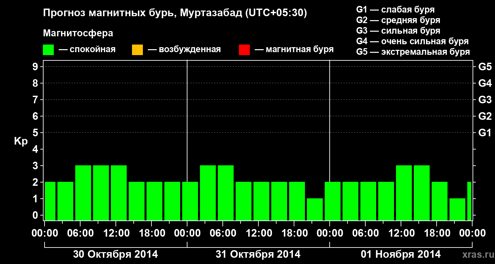The image size is (495, 264).
Task: Click the '31 Октября 2014' date label
Action: [258, 254]
